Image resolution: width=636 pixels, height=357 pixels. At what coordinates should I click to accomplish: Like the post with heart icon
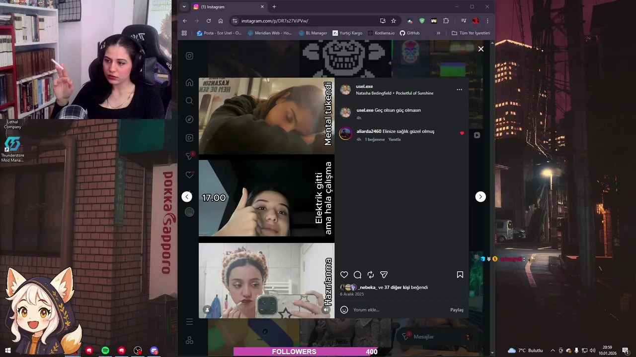344,275
